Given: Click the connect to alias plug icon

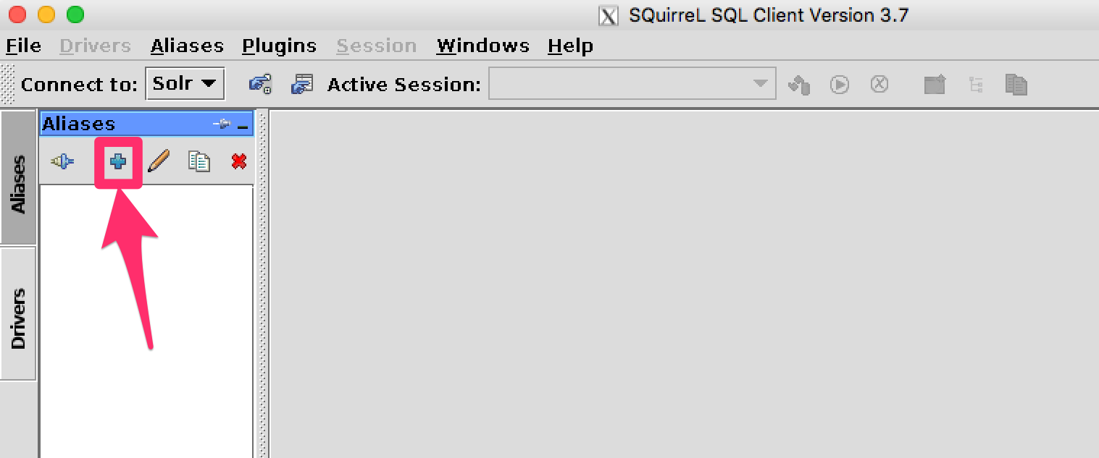Looking at the screenshot, I should click(x=62, y=161).
